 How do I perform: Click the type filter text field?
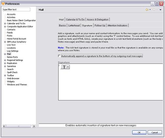16,10
